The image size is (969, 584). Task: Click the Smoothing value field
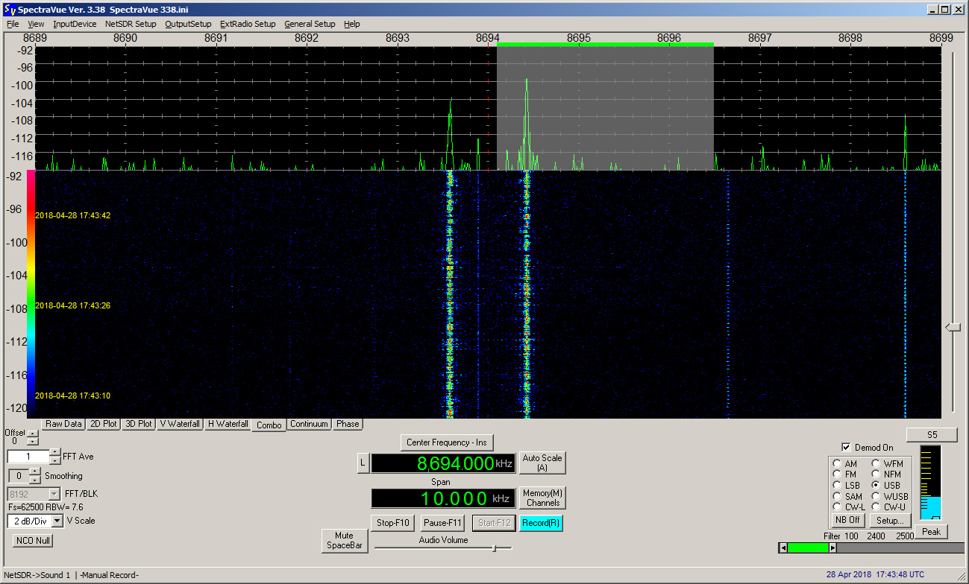tap(19, 475)
